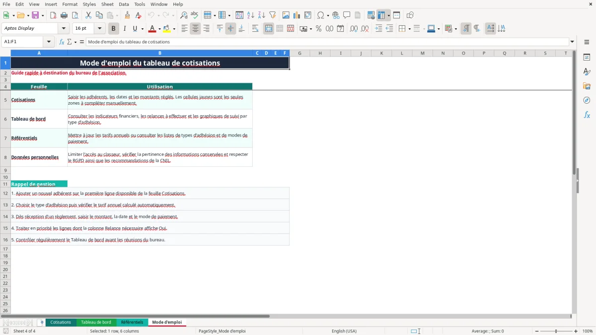The width and height of the screenshot is (596, 335).
Task: Click the Zoom In plus button
Action: (576, 331)
